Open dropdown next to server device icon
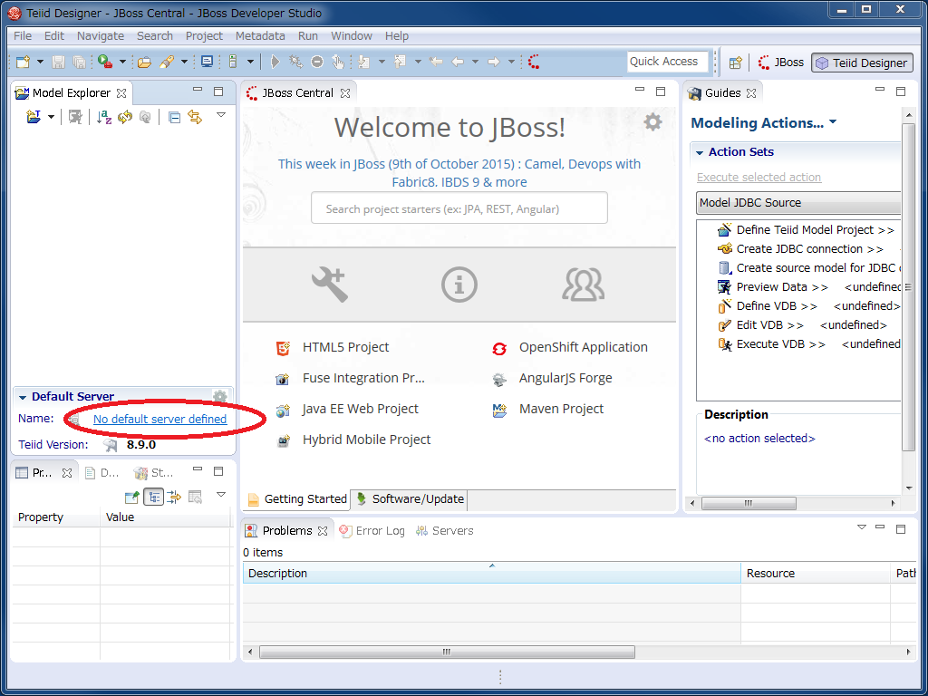This screenshot has height=696, width=928. [x=250, y=62]
